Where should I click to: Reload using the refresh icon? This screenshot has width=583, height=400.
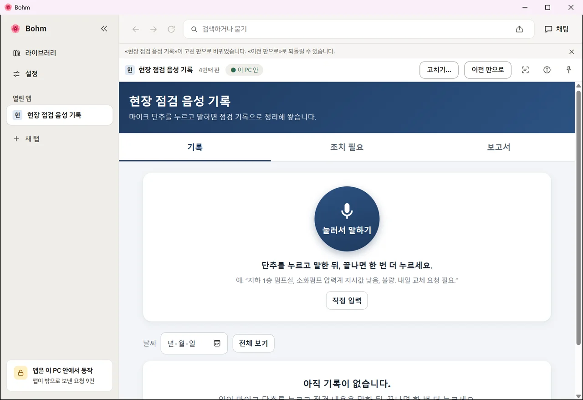pyautogui.click(x=171, y=29)
